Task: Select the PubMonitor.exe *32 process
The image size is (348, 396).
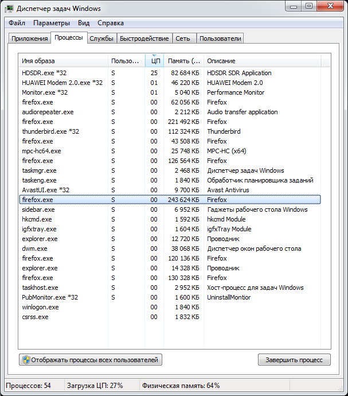Action: point(170,297)
